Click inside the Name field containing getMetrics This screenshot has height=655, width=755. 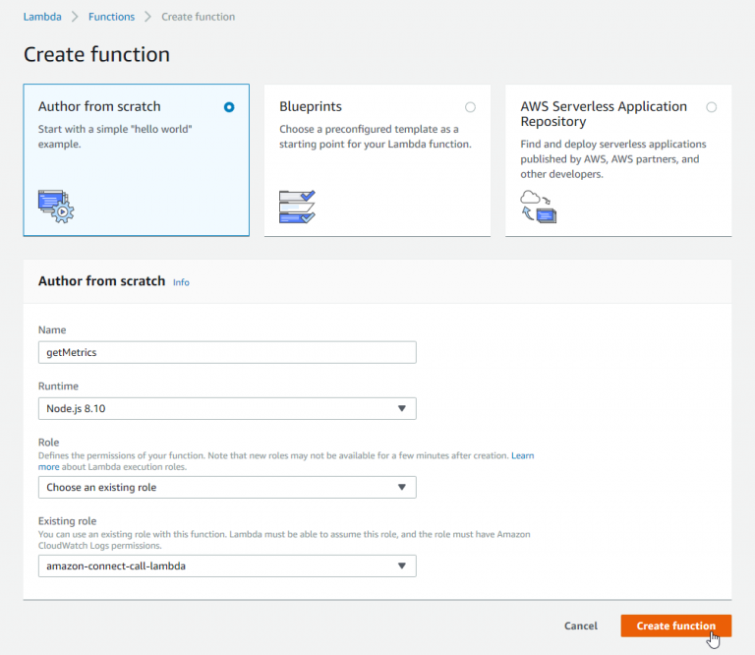click(226, 352)
